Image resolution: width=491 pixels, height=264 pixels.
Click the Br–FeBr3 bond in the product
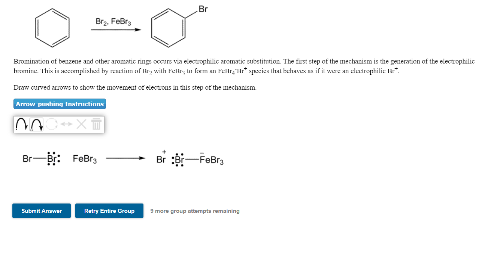pos(191,158)
